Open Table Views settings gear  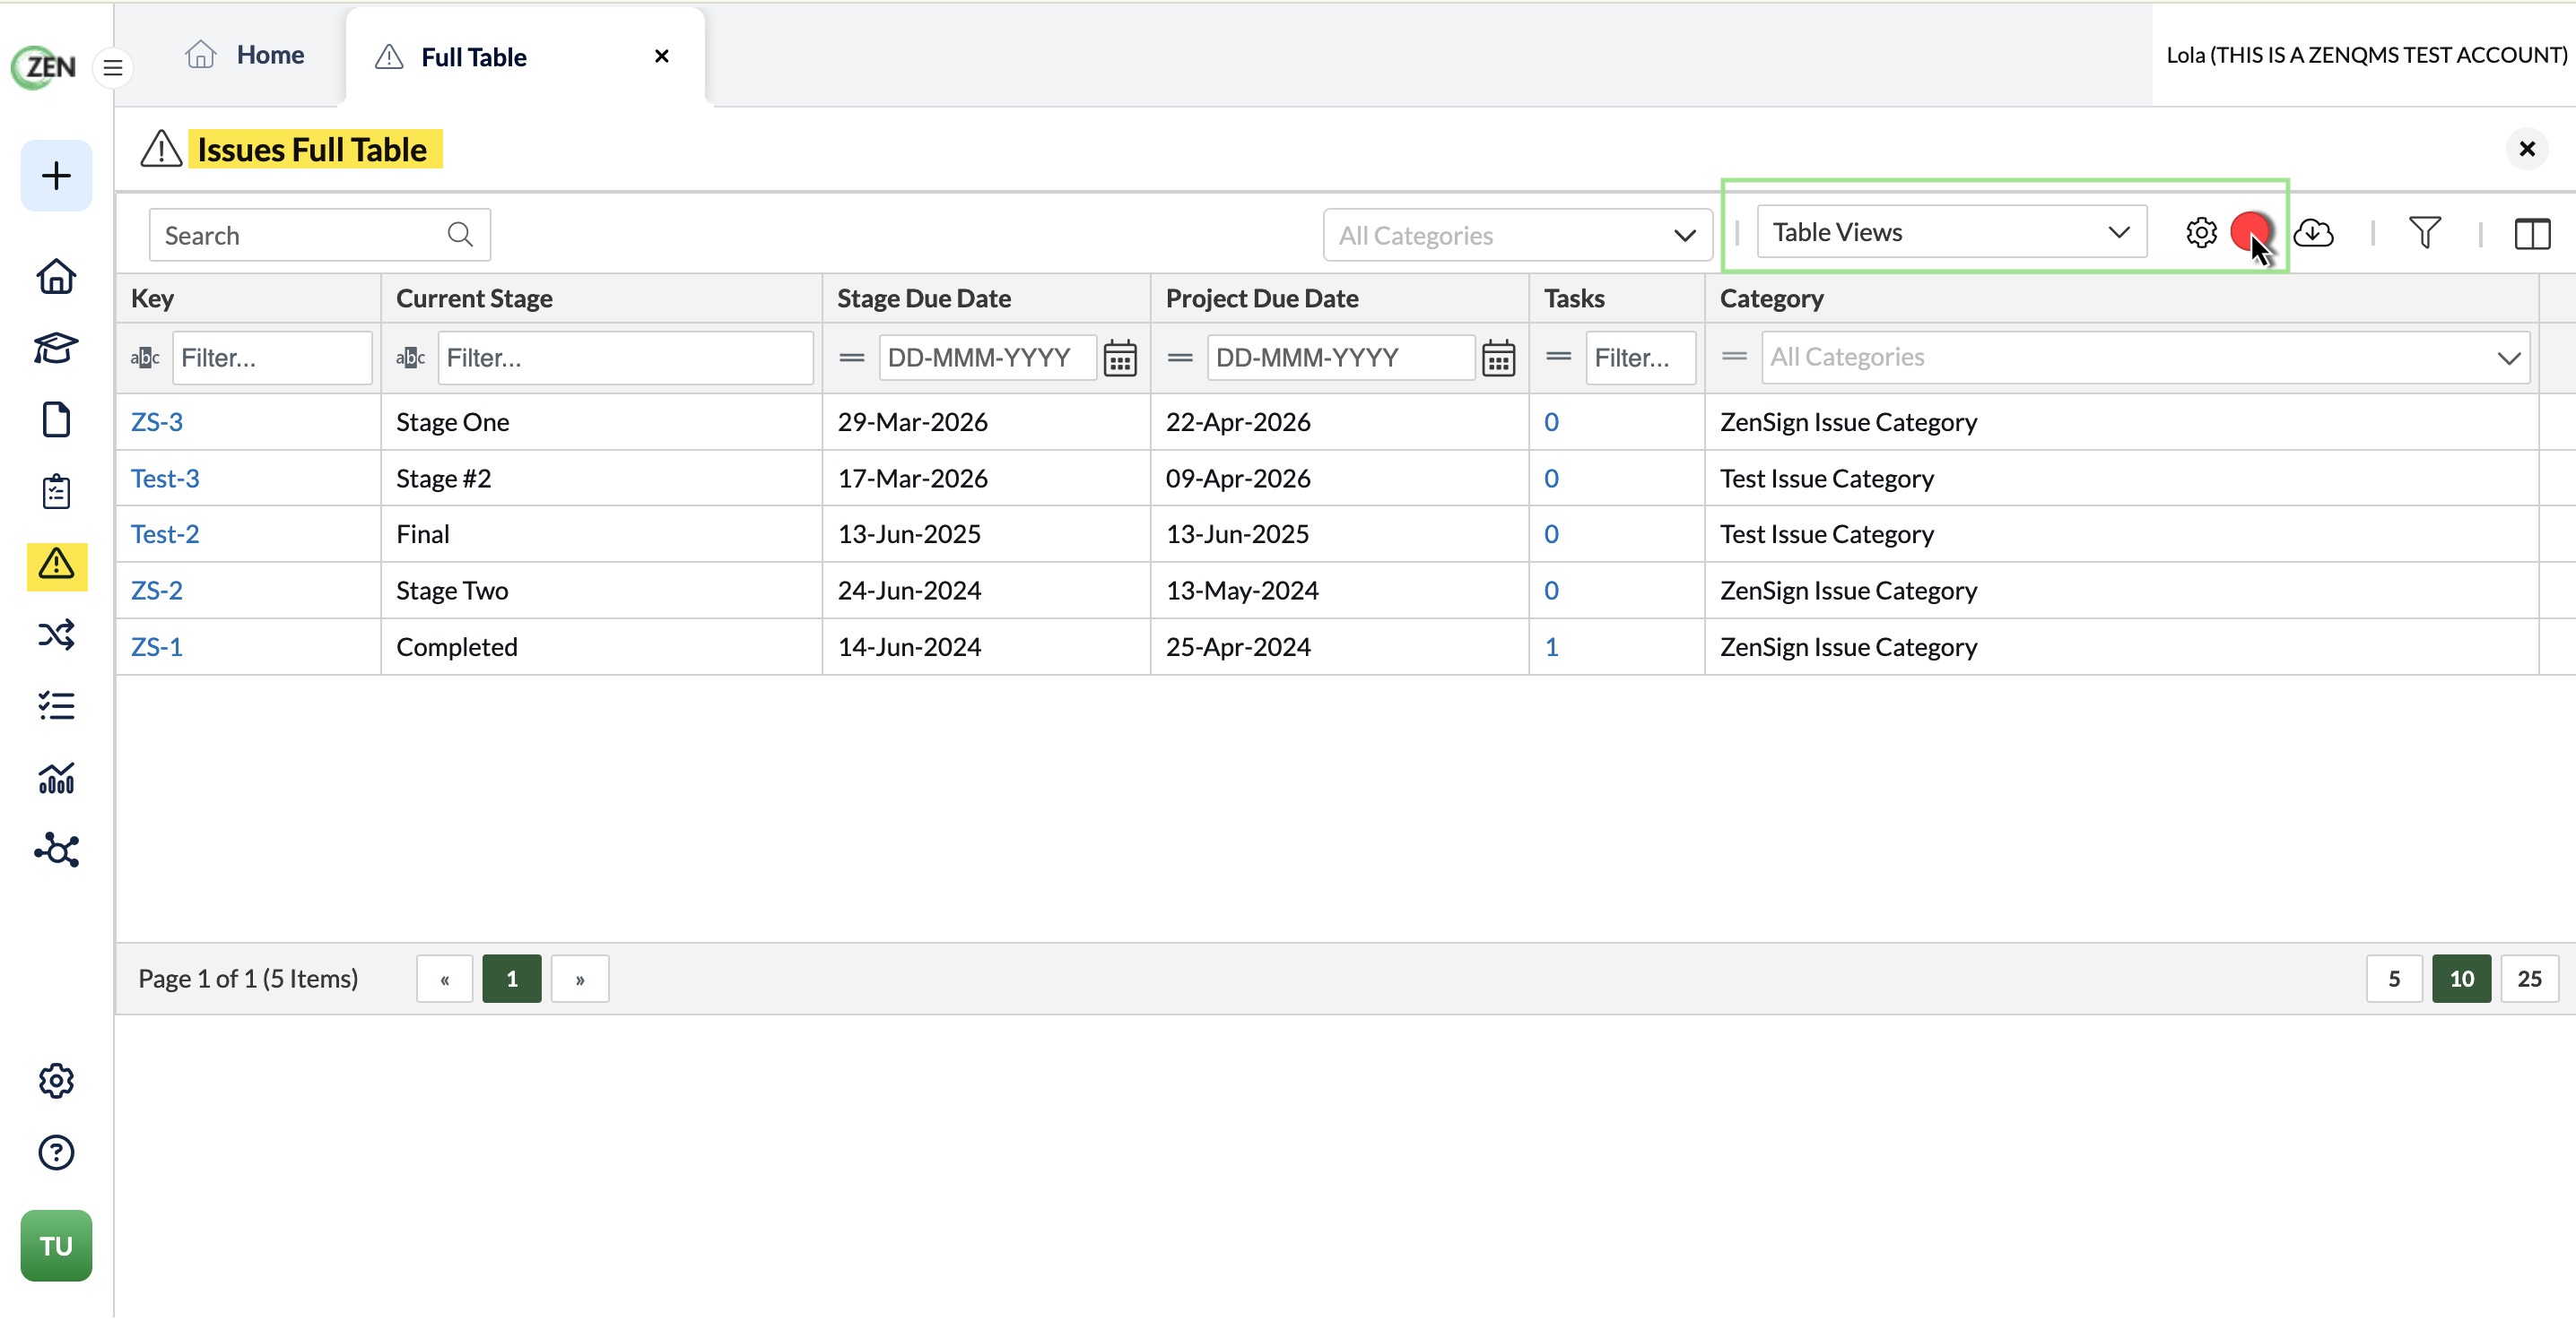tap(2201, 233)
